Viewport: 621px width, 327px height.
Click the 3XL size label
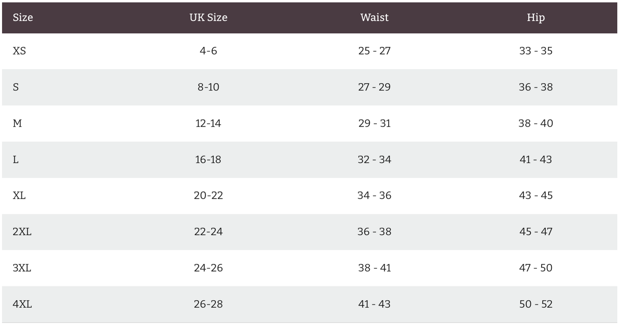click(x=22, y=268)
